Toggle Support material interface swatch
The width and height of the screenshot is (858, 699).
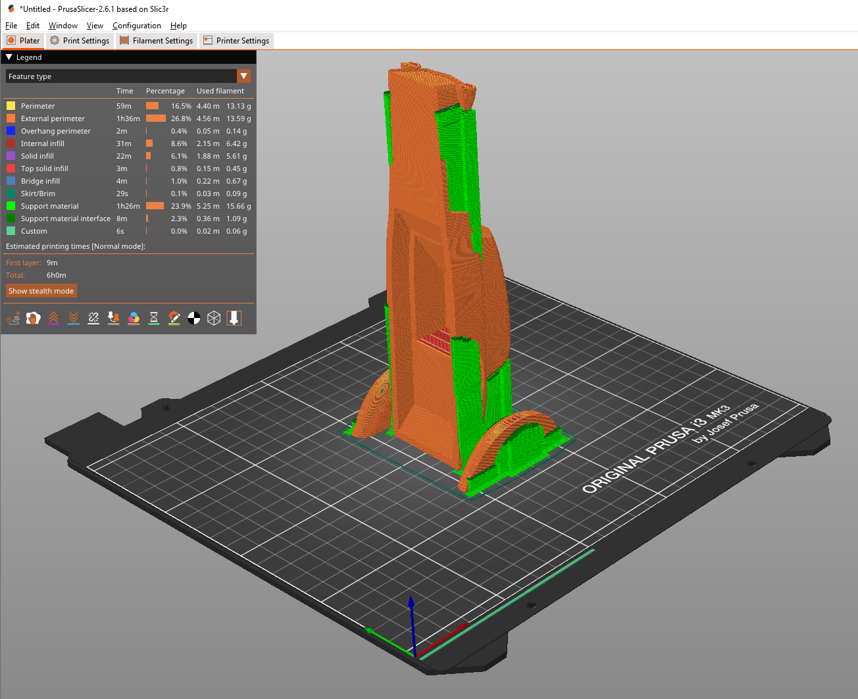click(x=11, y=219)
